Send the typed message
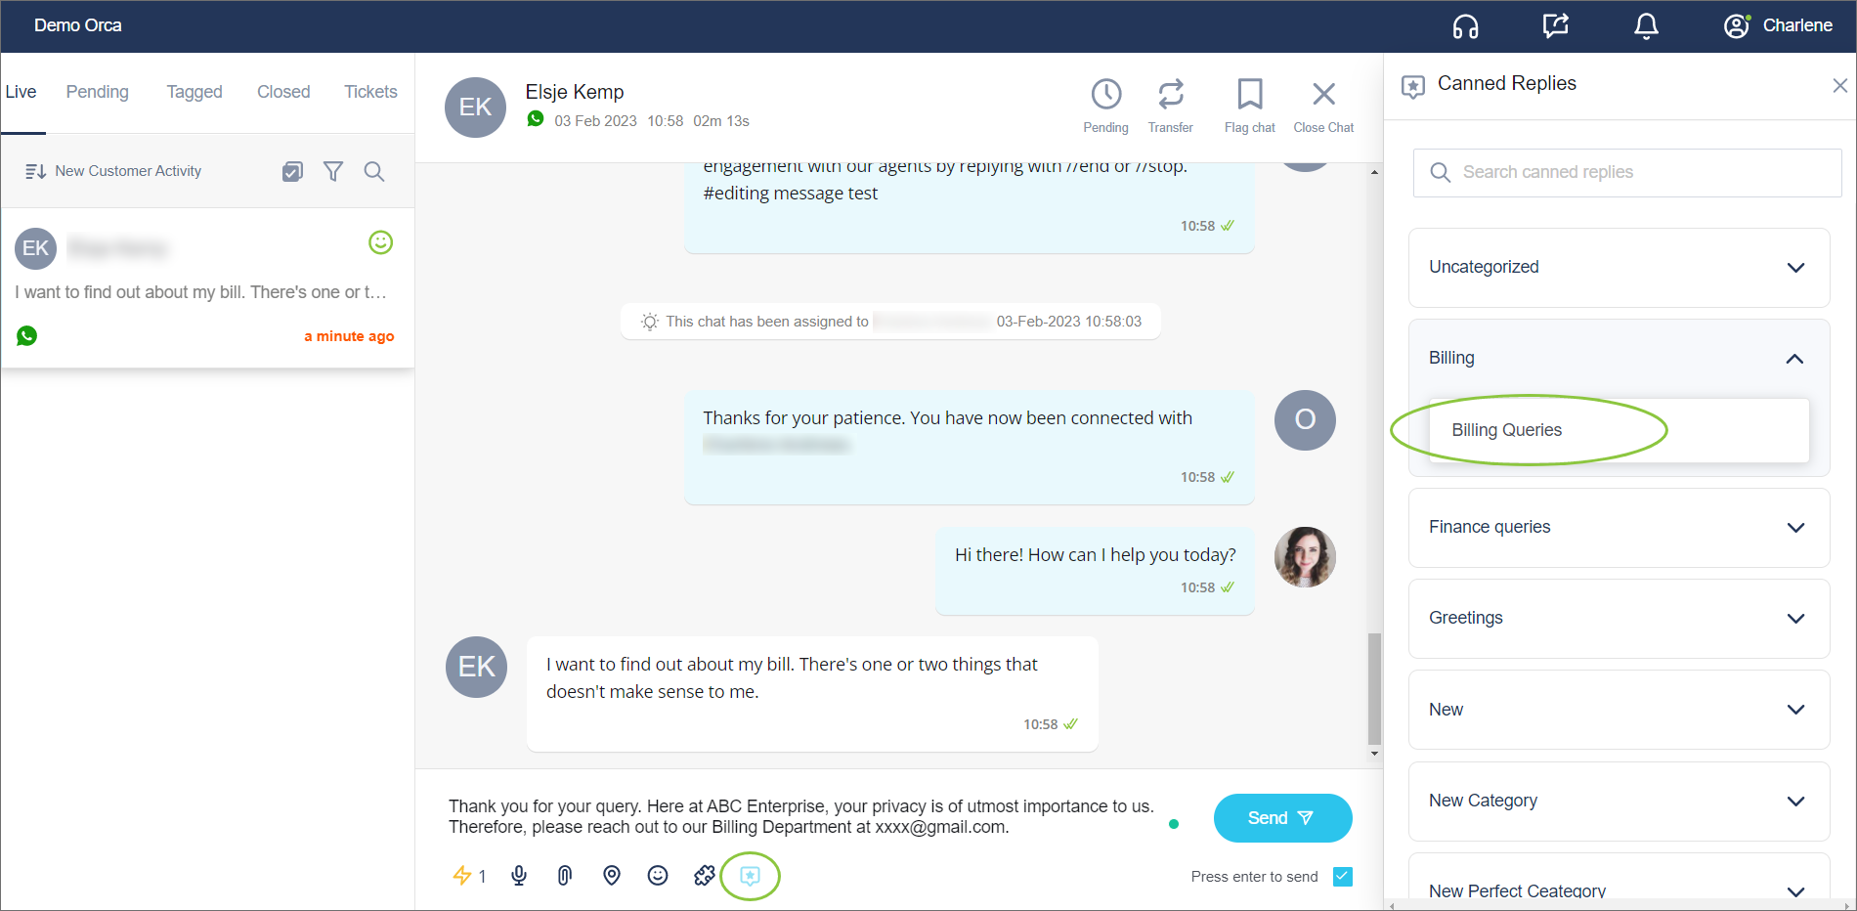Image resolution: width=1857 pixels, height=911 pixels. (x=1282, y=818)
